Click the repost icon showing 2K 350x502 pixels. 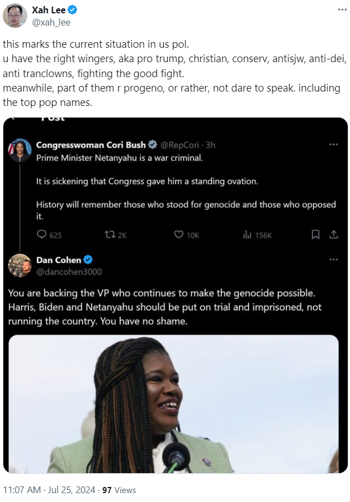(x=110, y=235)
